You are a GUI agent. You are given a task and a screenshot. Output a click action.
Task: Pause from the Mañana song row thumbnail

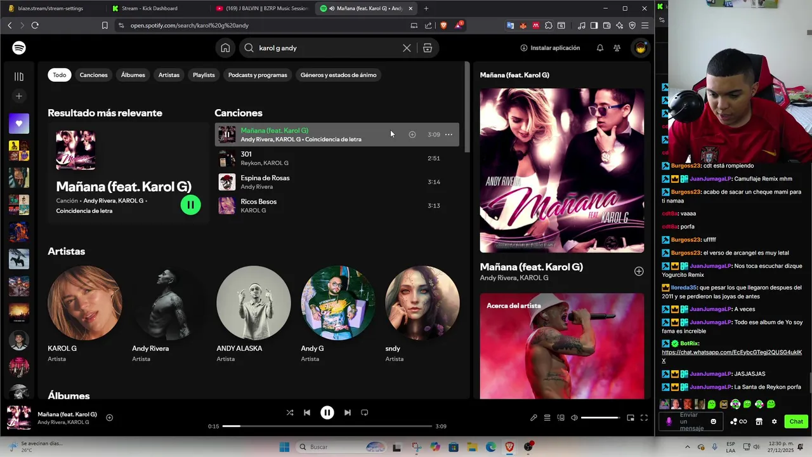[227, 135]
